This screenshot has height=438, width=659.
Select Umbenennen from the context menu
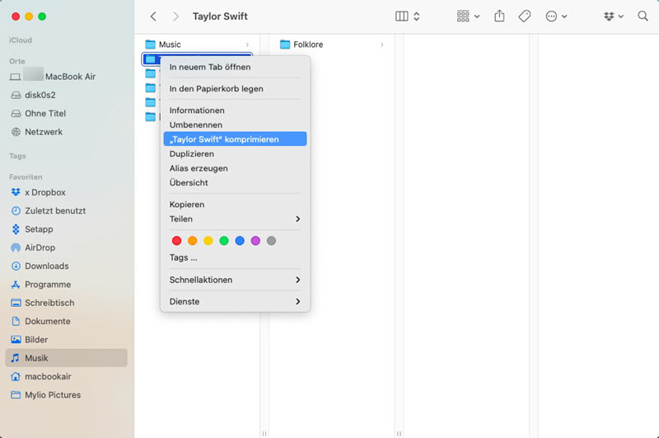pyautogui.click(x=235, y=125)
